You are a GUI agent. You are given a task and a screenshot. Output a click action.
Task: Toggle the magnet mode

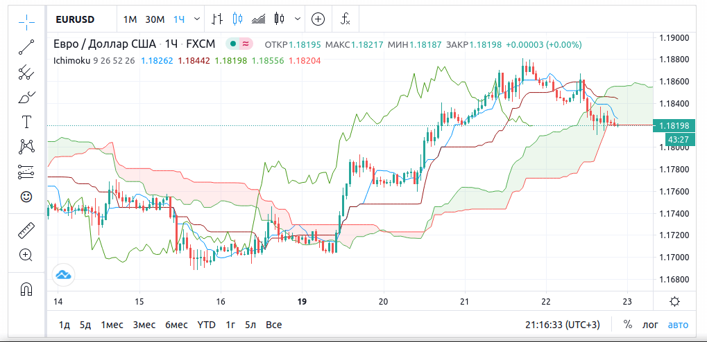click(x=26, y=289)
